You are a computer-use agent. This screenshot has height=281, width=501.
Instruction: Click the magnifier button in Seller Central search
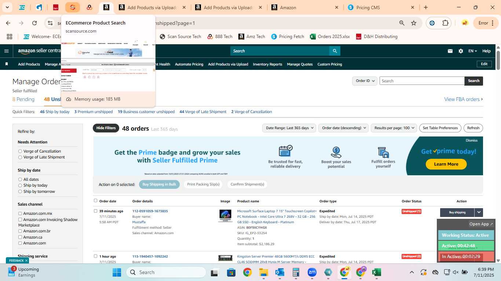click(334, 51)
